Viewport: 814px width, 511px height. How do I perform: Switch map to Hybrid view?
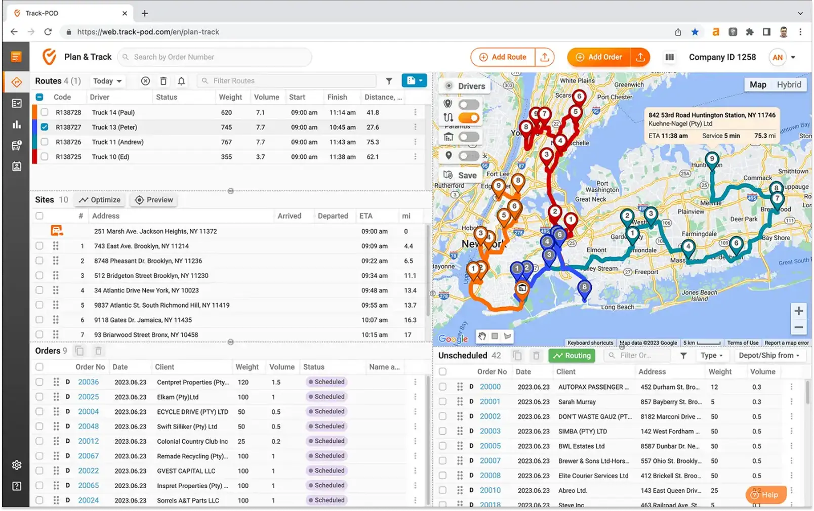pos(789,84)
